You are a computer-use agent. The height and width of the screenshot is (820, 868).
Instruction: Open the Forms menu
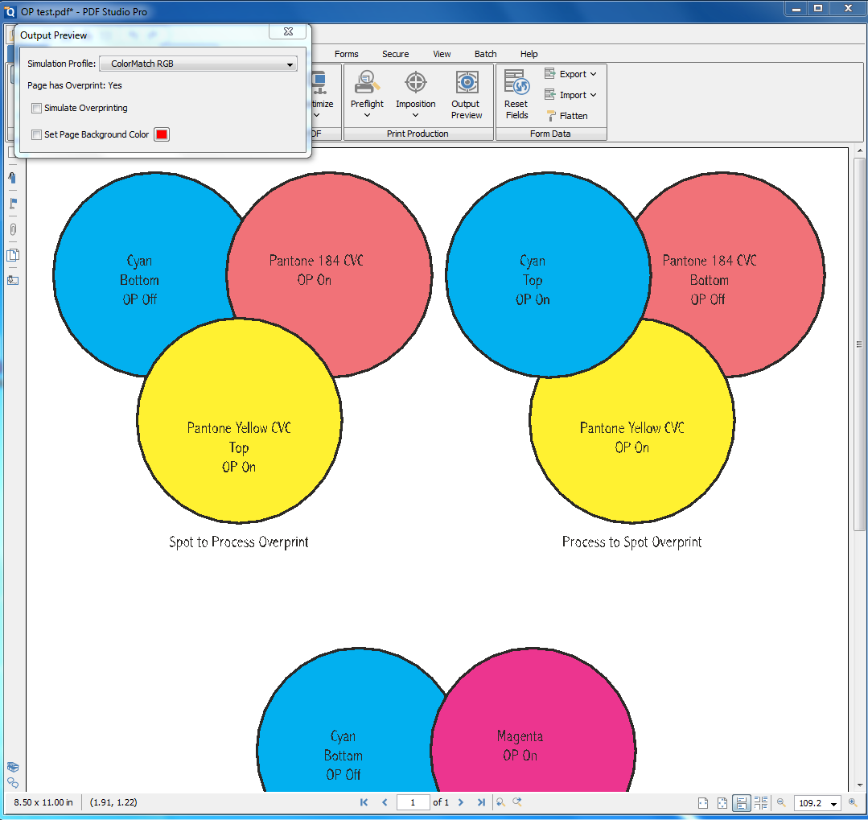click(x=346, y=54)
